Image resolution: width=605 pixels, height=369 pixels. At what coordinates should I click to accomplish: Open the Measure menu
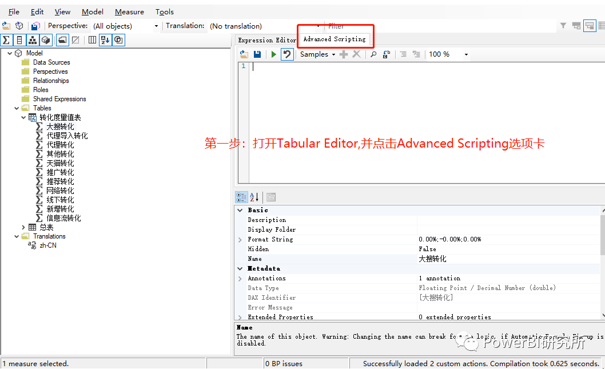[x=129, y=12]
